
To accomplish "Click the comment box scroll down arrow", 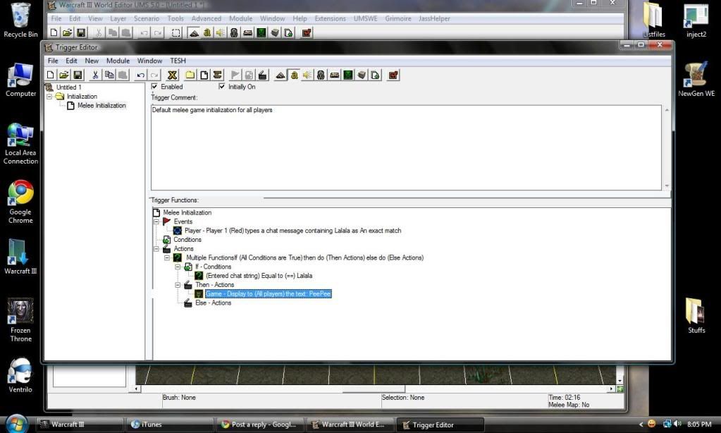I will tap(667, 186).
